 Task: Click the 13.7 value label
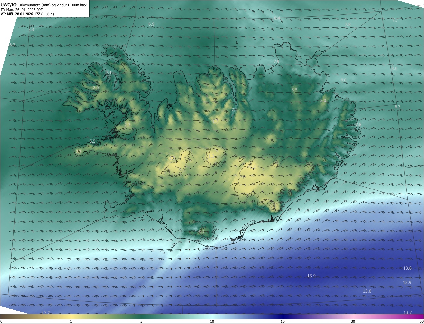coord(408,312)
